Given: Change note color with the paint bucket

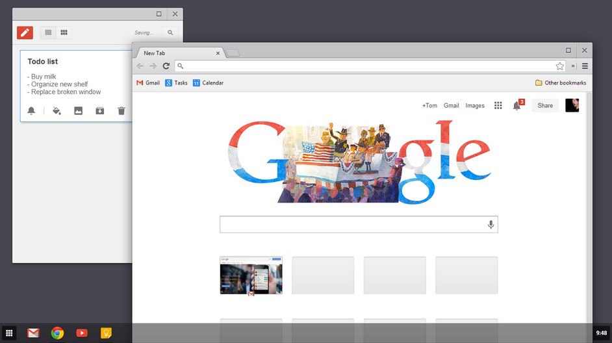Looking at the screenshot, I should click(57, 110).
